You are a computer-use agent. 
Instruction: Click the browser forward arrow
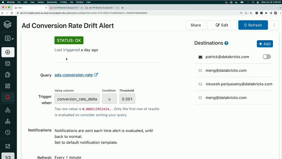pyautogui.click(x=7, y=13)
